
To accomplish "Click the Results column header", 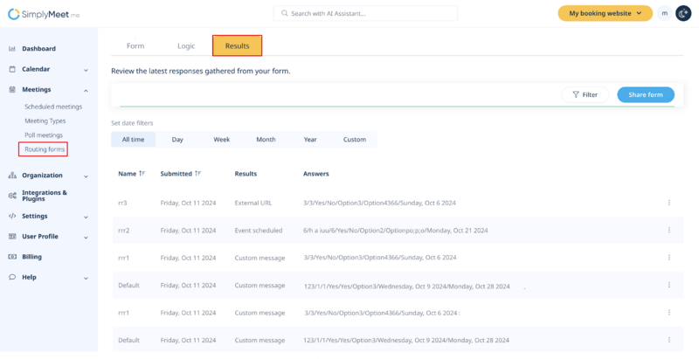I will pos(246,174).
